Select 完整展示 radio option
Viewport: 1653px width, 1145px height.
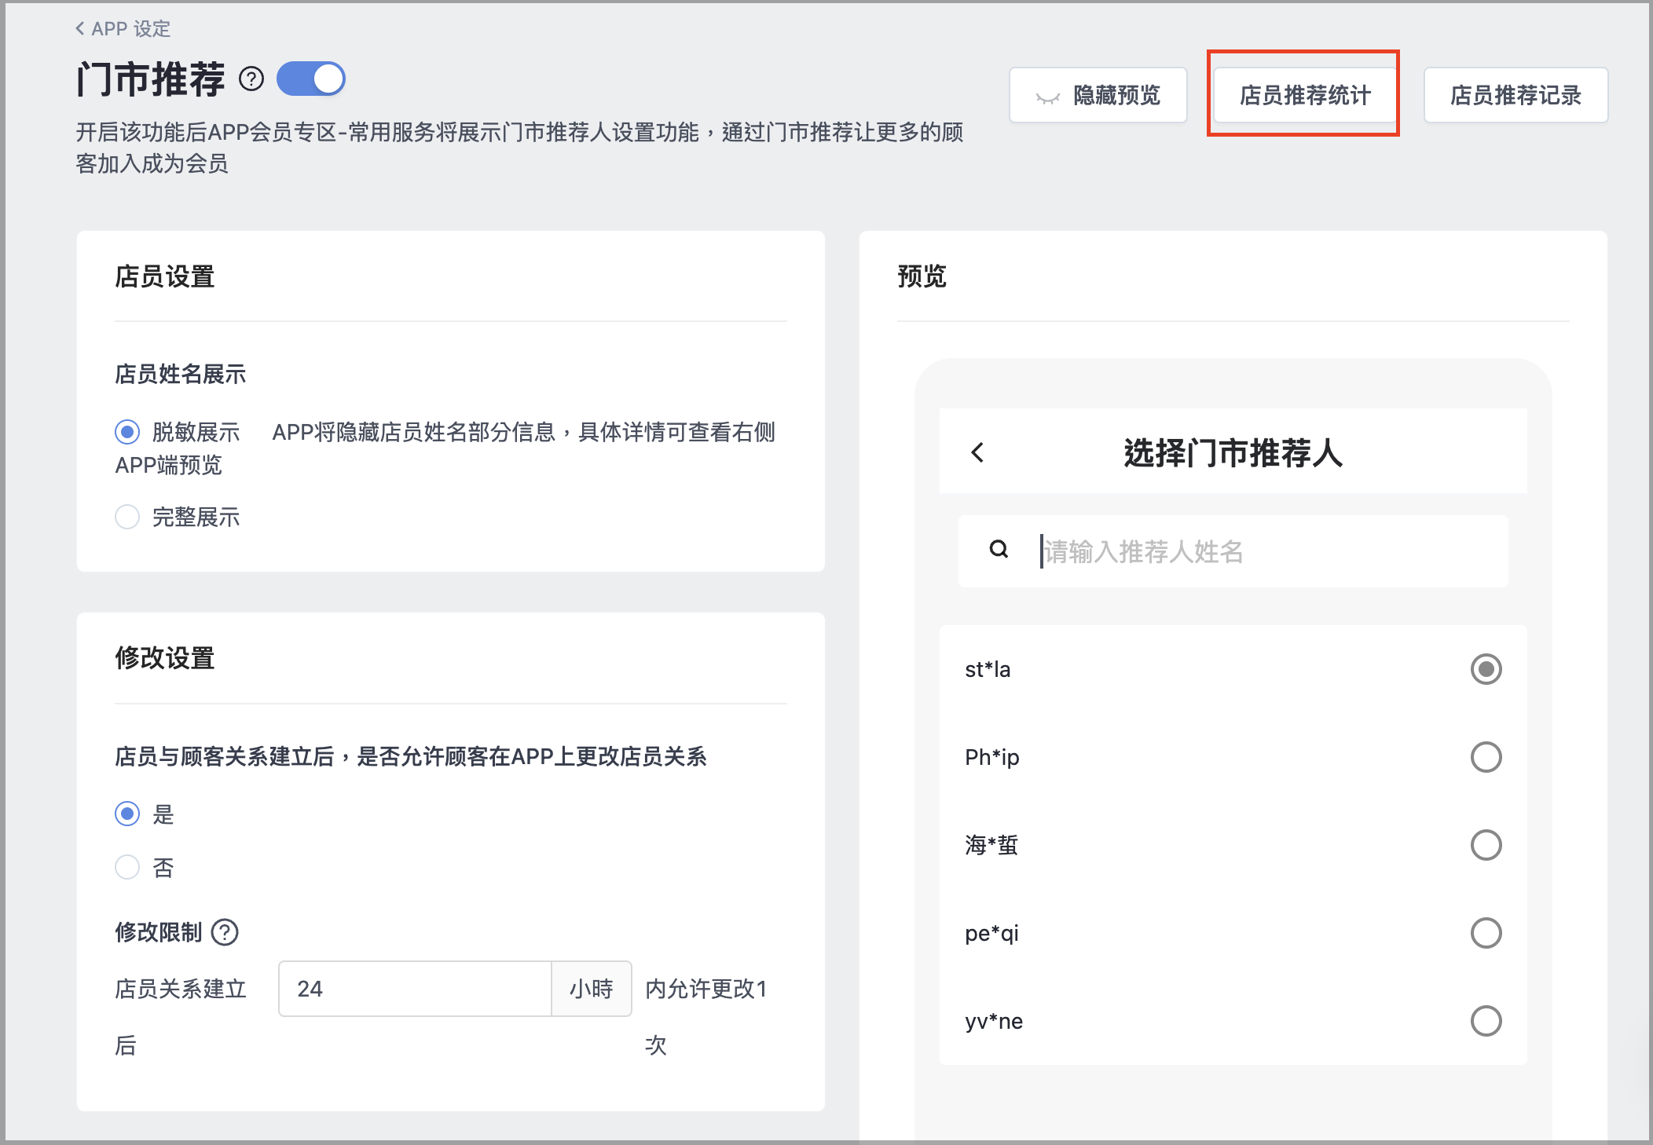coord(127,517)
